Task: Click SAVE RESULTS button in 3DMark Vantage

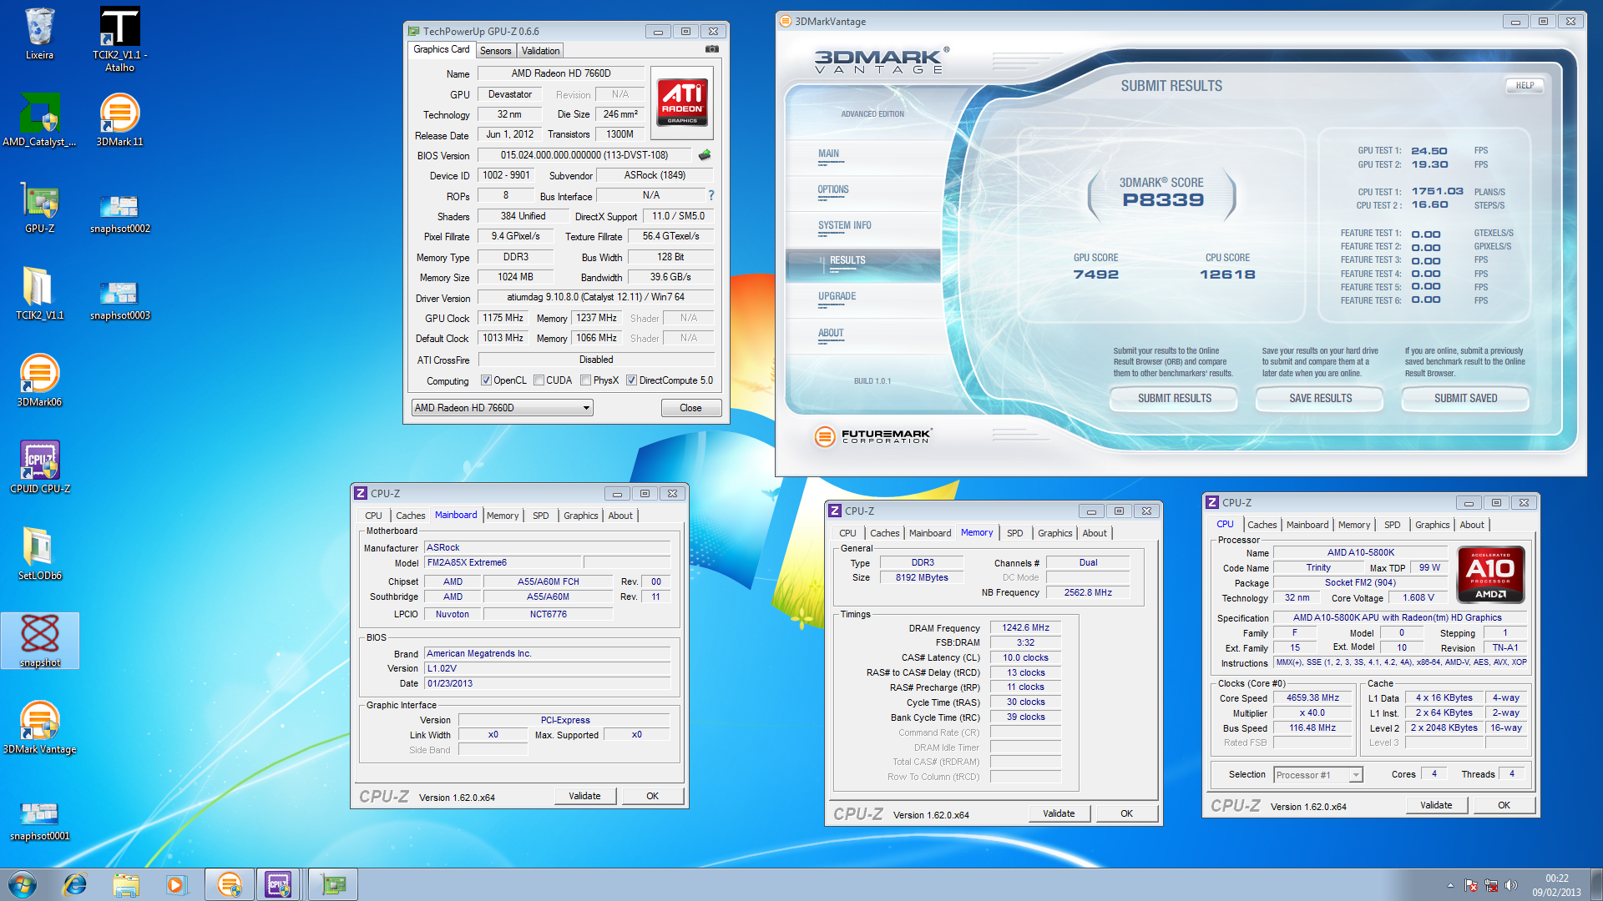Action: coord(1320,399)
